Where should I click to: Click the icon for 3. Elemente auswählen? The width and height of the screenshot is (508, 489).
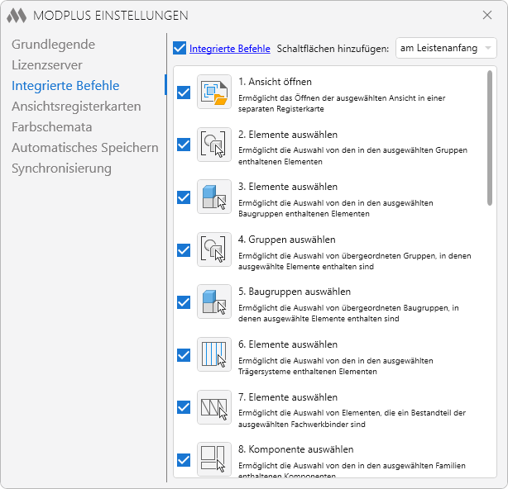click(214, 197)
